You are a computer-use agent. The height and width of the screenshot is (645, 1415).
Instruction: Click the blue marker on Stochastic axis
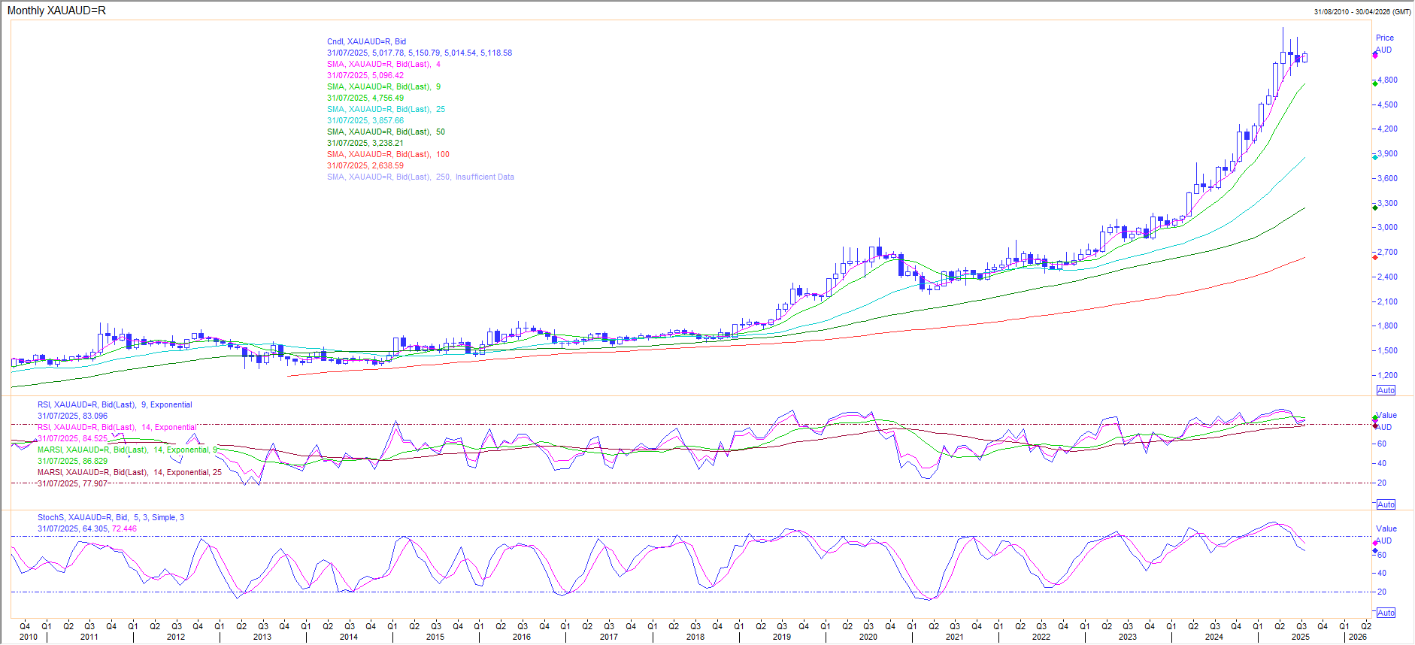pos(1375,551)
